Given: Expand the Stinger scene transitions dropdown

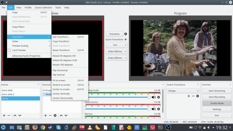Looking at the screenshot, I should 183,91.
